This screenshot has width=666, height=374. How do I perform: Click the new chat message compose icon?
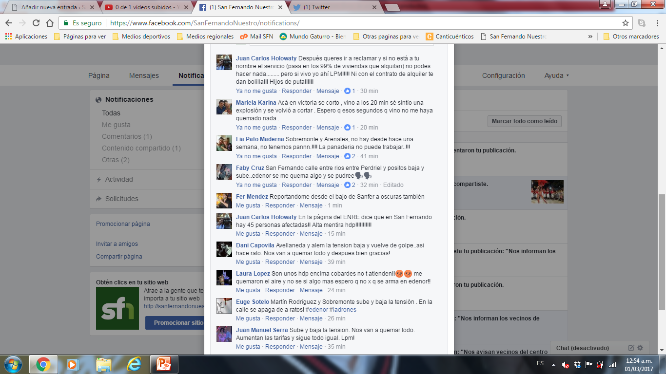[631, 348]
